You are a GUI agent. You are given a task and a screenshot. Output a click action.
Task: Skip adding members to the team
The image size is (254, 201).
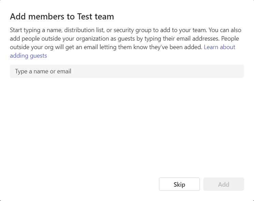click(179, 184)
